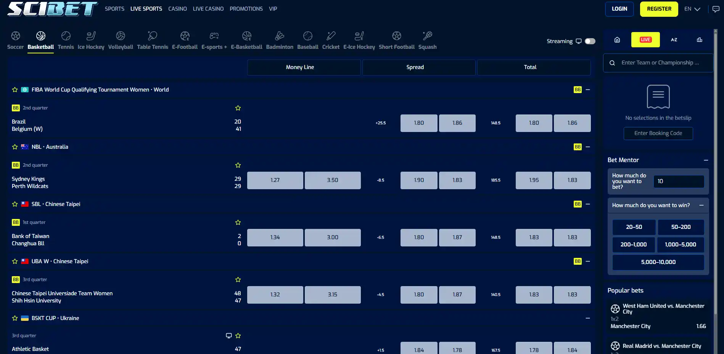Open the SPORTS menu
Viewport: 724px width, 354px height.
[x=114, y=9]
